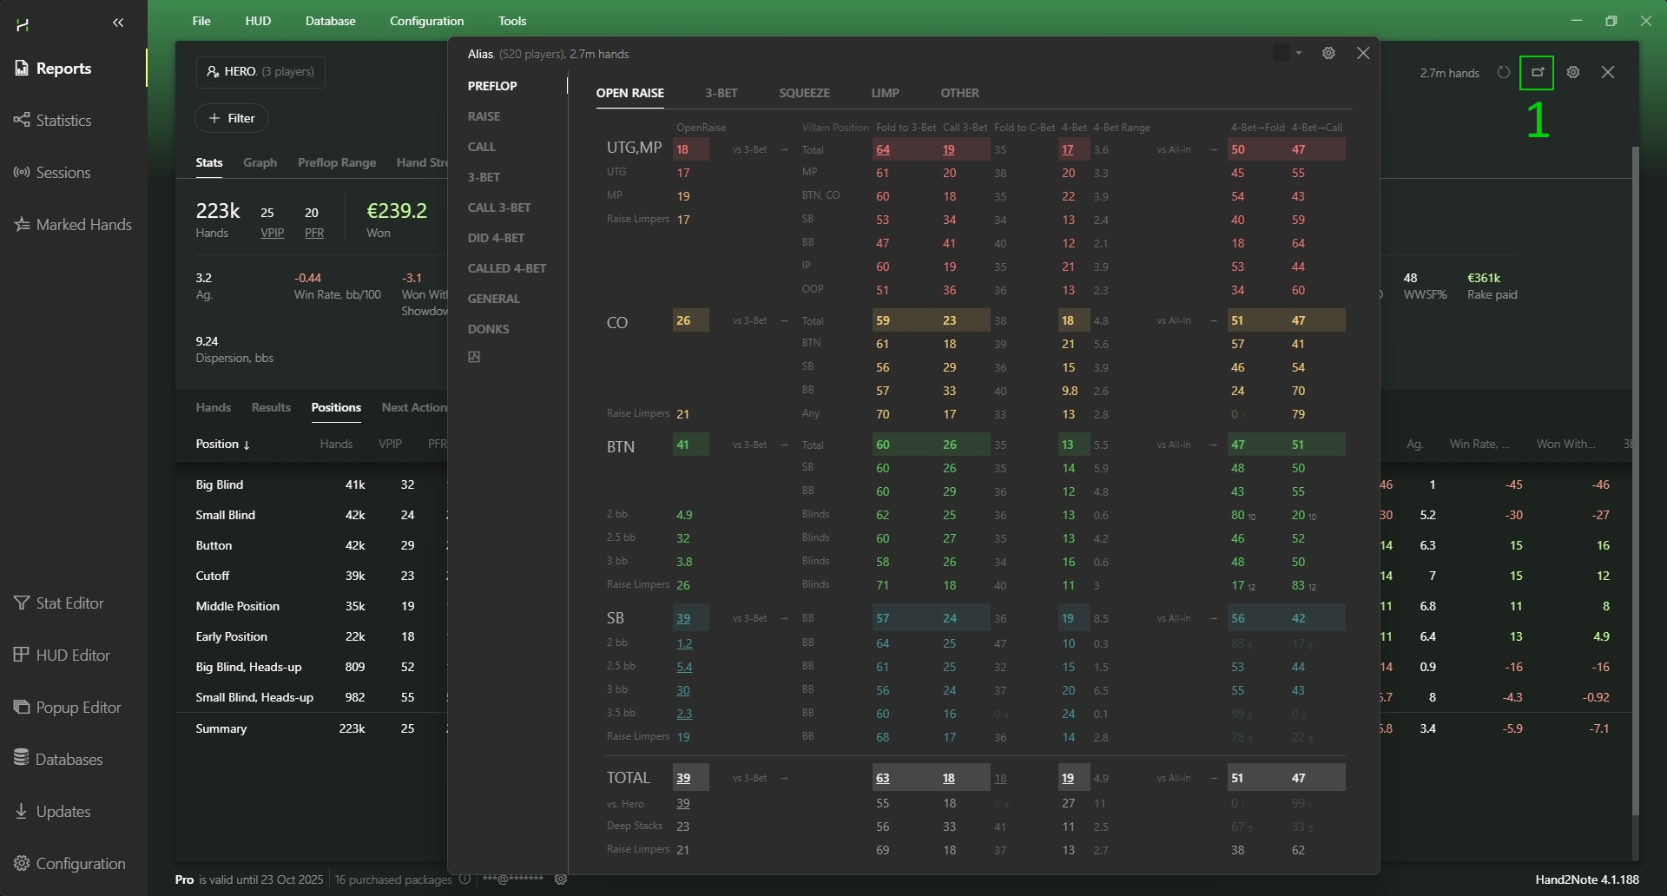Switch to the 3-BET tab in the popup
This screenshot has height=896, width=1667.
pyautogui.click(x=721, y=93)
